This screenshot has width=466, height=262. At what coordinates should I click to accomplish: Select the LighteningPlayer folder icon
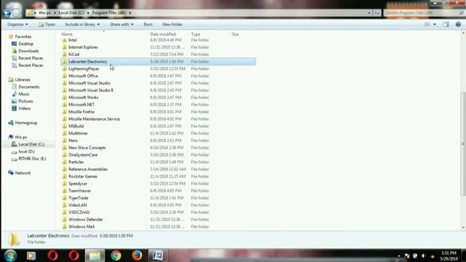[65, 68]
